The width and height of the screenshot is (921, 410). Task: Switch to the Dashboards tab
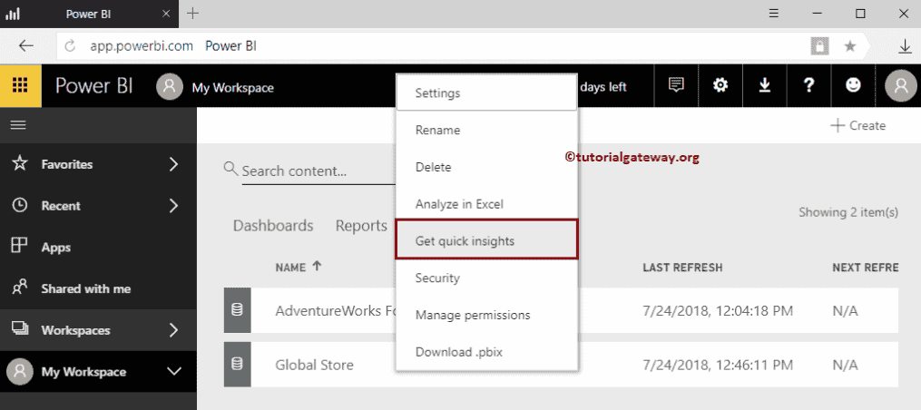click(273, 226)
